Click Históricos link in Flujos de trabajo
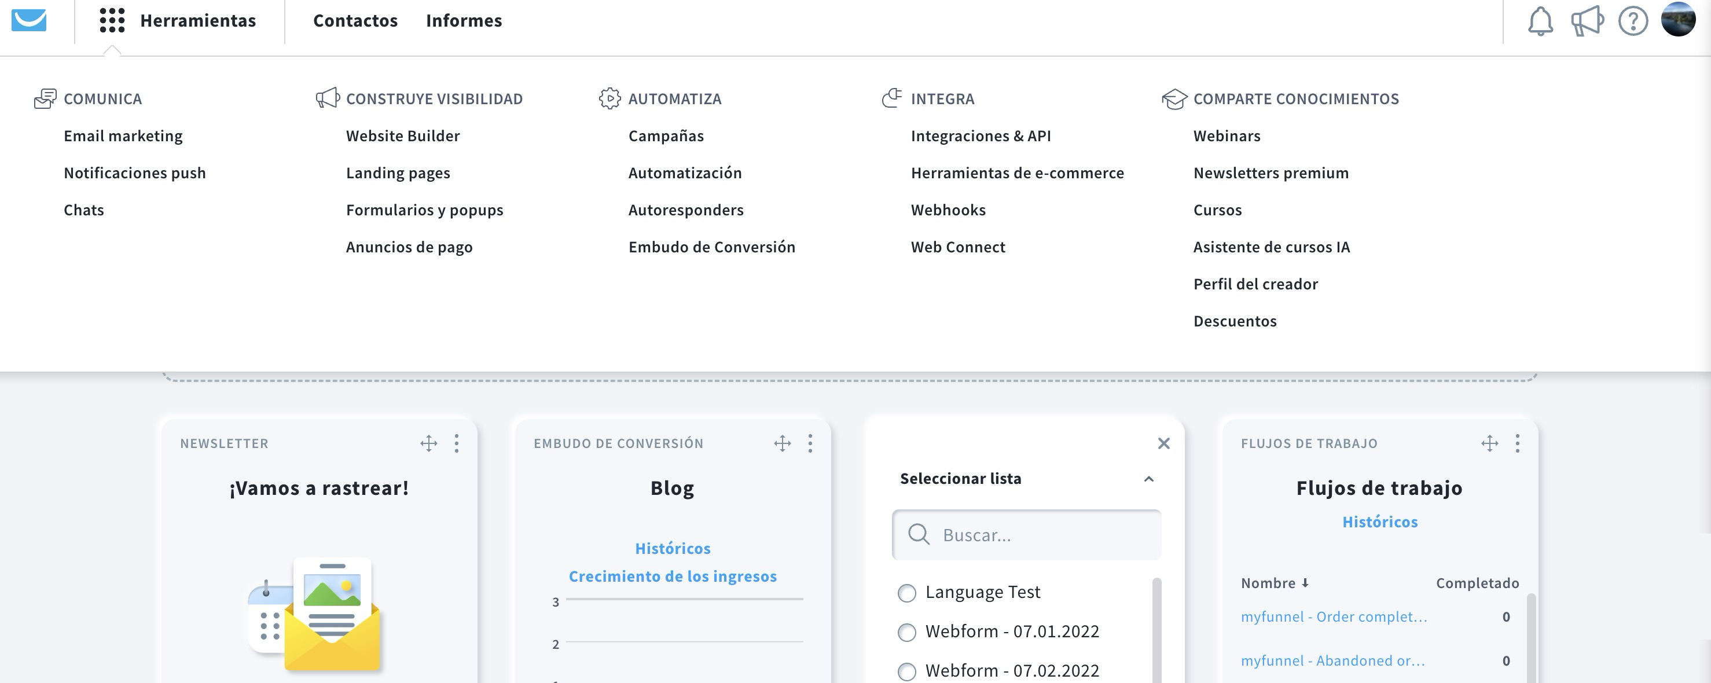This screenshot has width=1711, height=683. (x=1379, y=522)
